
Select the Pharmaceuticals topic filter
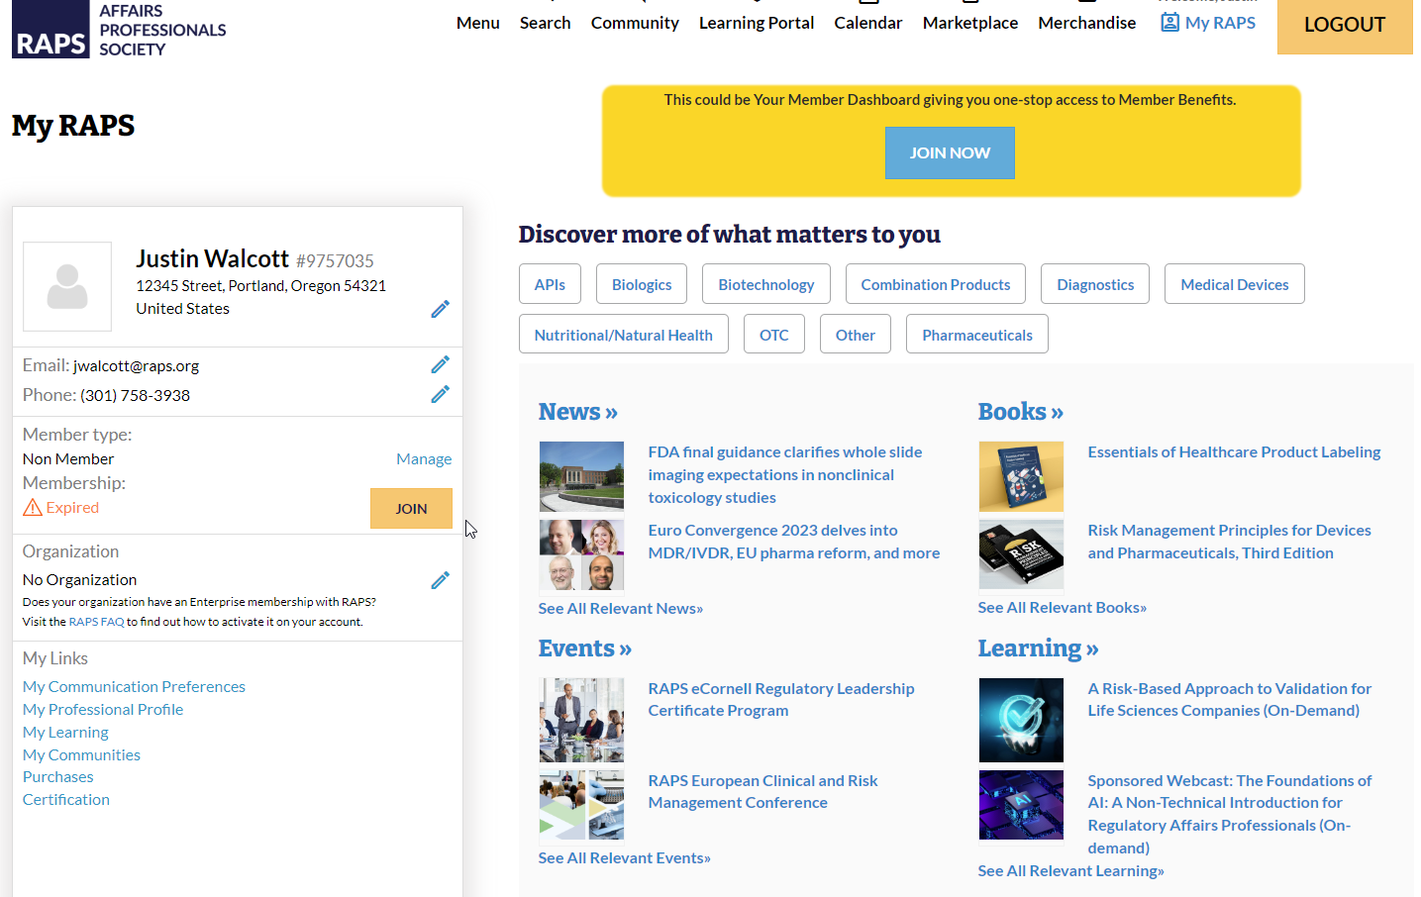tap(976, 335)
